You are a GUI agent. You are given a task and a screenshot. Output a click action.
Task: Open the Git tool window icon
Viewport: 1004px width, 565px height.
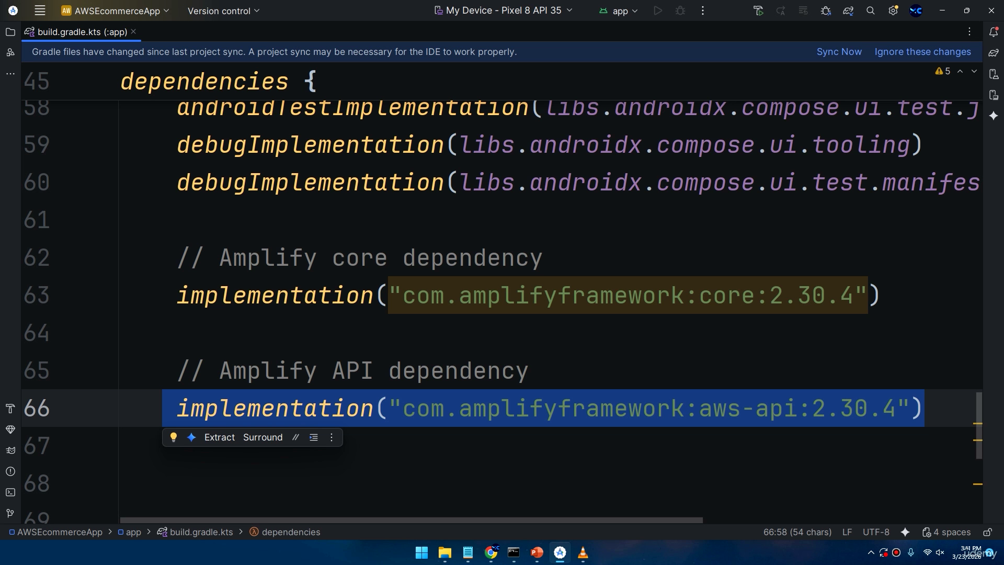pos(10,513)
